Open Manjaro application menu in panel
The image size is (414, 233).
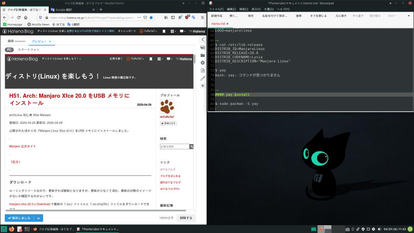tap(4, 229)
